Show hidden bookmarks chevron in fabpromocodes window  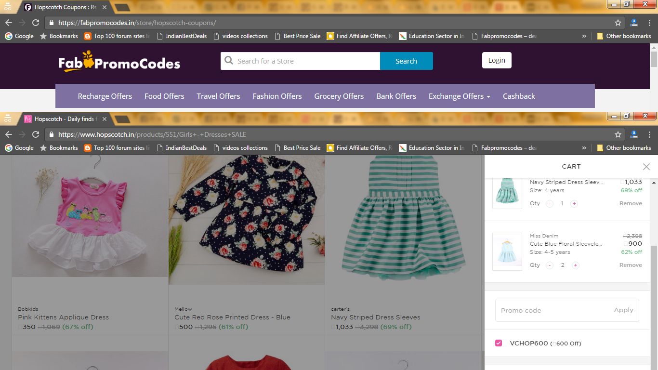coord(584,36)
